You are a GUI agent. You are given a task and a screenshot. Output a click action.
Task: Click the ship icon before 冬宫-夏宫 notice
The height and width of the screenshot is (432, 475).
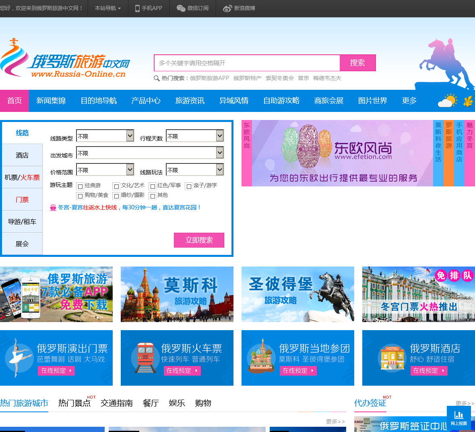53,208
